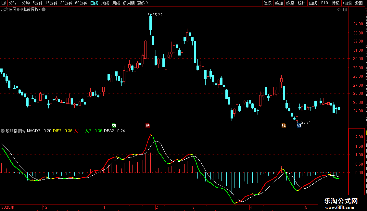This screenshot has height=211, width=367.
Task: Click the diamond icon in chart corner
Action: [339, 10]
